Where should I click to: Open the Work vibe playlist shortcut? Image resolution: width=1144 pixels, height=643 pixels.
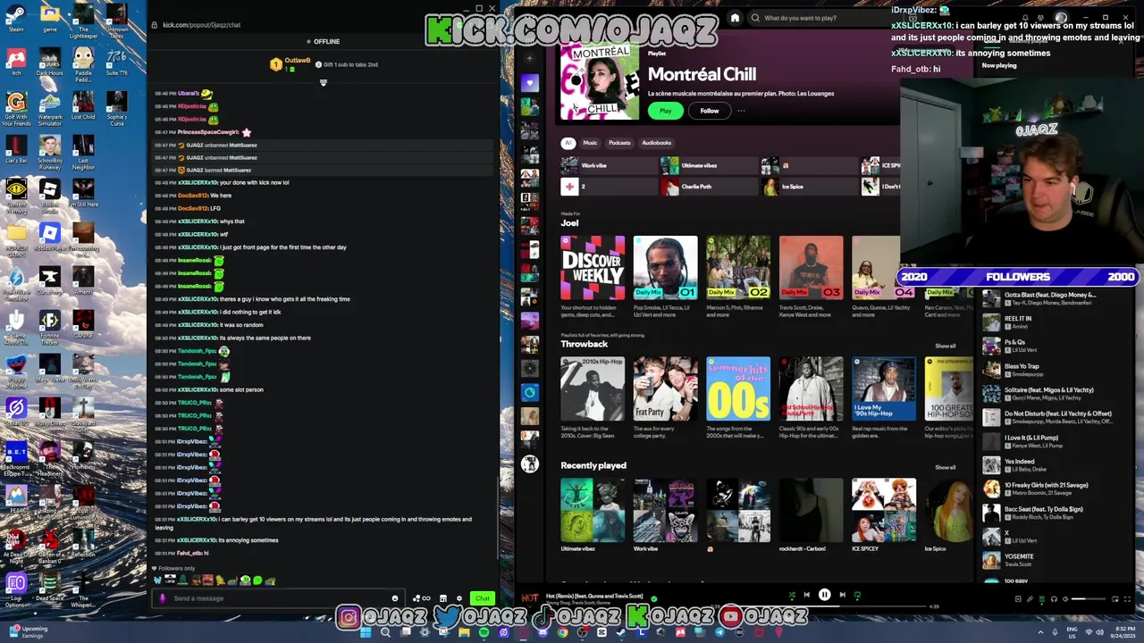pos(609,165)
